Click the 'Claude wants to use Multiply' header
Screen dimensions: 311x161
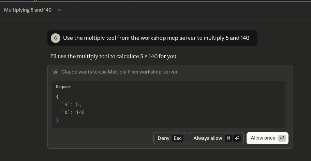pyautogui.click(x=119, y=72)
